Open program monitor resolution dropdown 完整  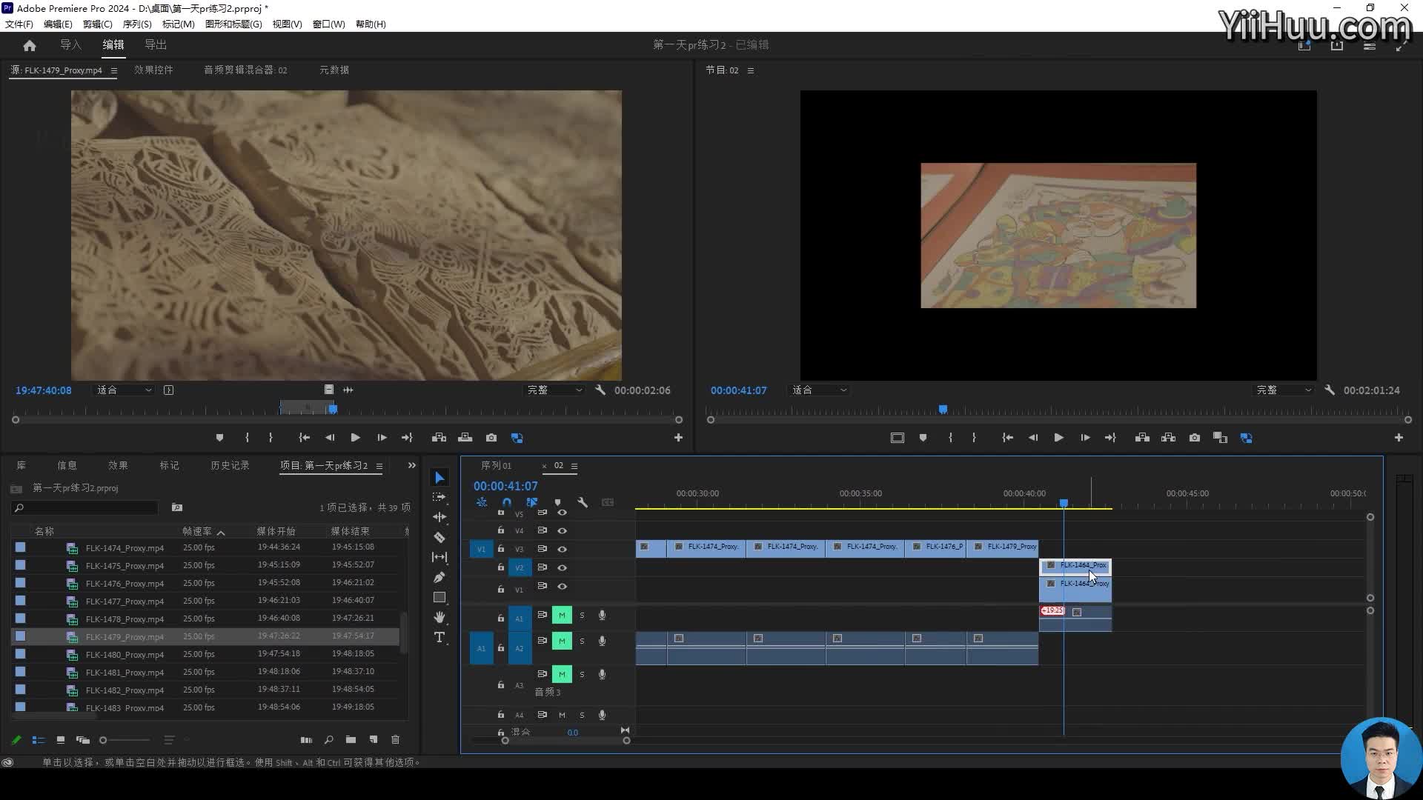tap(1284, 390)
